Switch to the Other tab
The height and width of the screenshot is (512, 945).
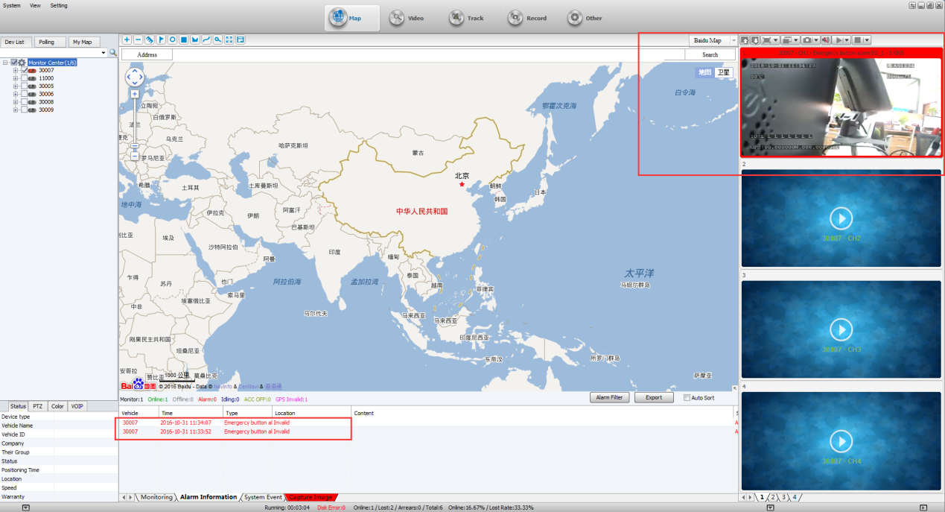click(585, 18)
